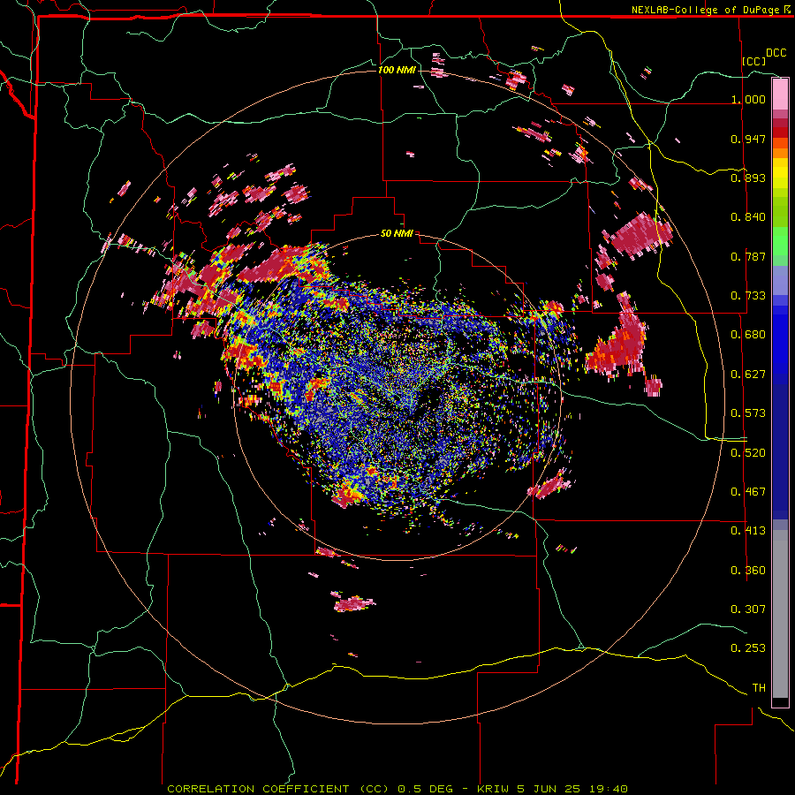
Task: Click the 100 NMI range ring label
Action: coord(397,70)
